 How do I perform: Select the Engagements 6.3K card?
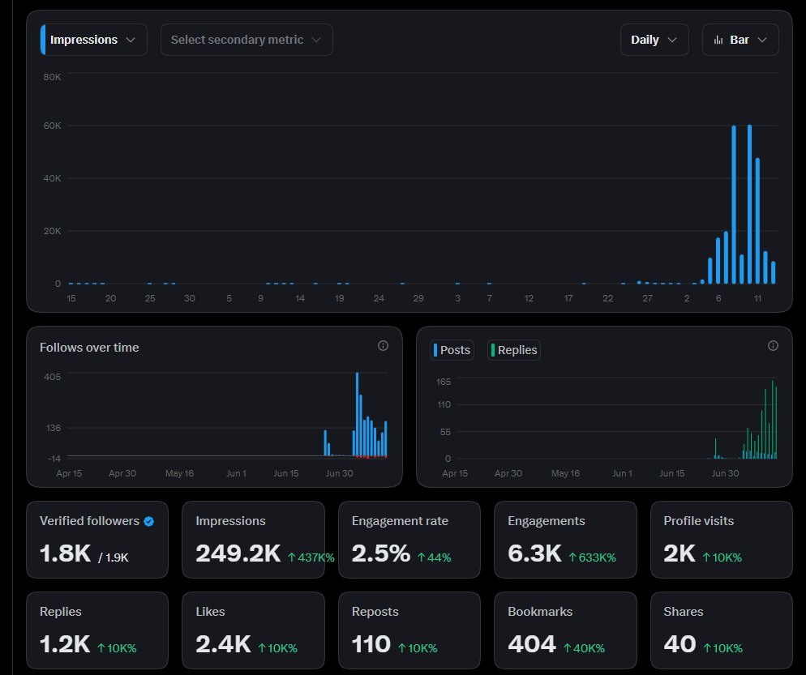tap(565, 540)
